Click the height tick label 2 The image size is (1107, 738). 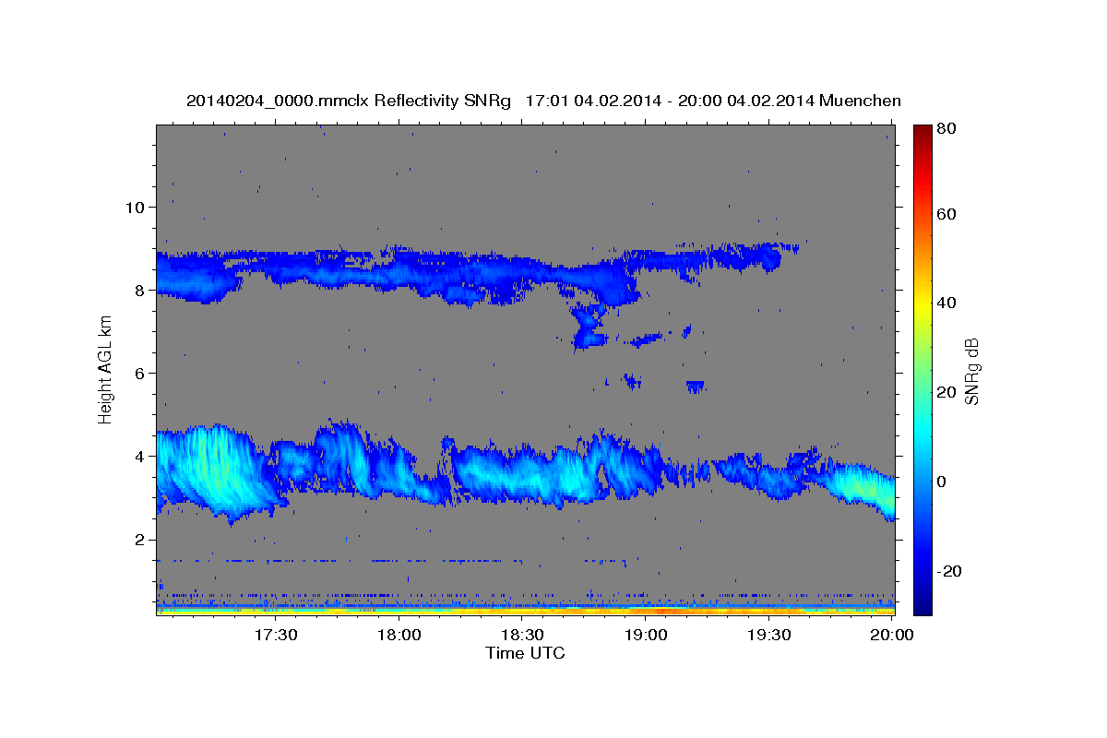click(139, 540)
